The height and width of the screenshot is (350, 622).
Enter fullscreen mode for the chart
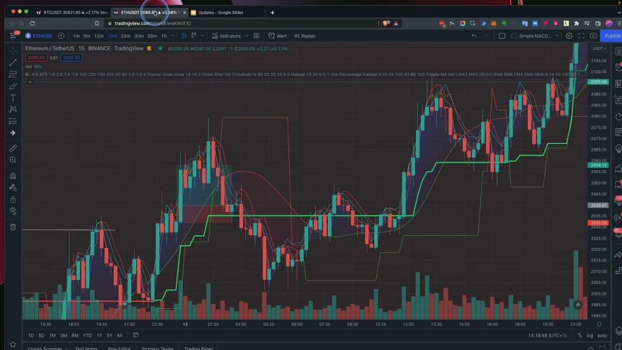click(x=581, y=36)
